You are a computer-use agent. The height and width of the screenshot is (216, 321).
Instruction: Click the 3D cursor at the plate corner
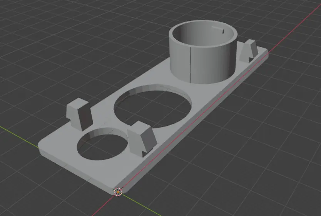point(118,192)
